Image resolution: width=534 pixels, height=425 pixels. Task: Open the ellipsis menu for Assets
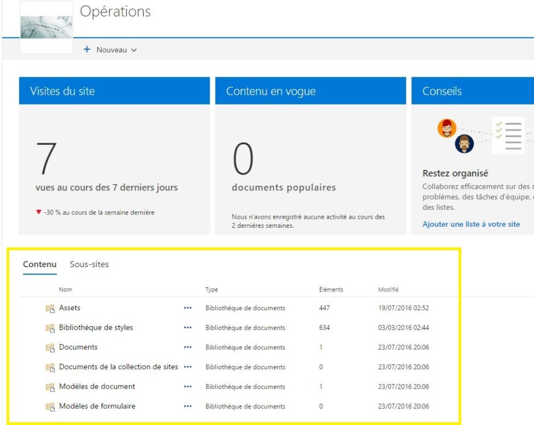[187, 308]
